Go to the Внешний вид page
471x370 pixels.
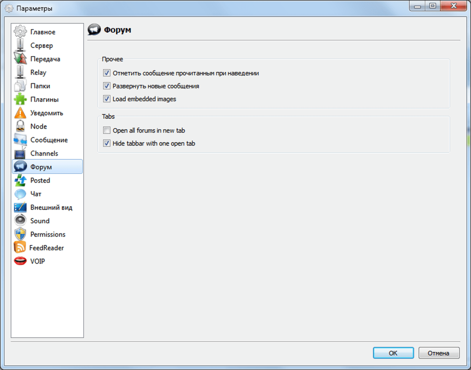(x=51, y=207)
